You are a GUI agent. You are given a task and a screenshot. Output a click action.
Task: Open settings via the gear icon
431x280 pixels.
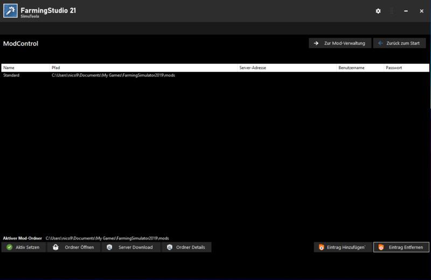click(378, 11)
